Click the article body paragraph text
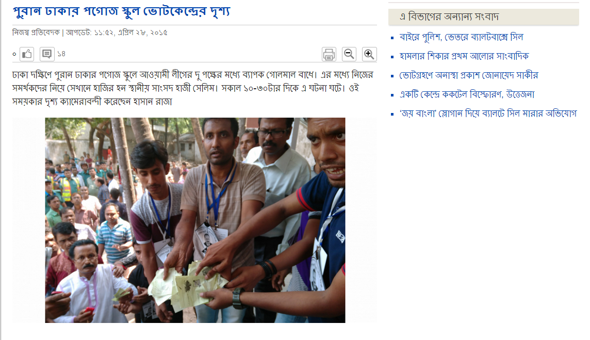This screenshot has height=340, width=590. [193, 89]
